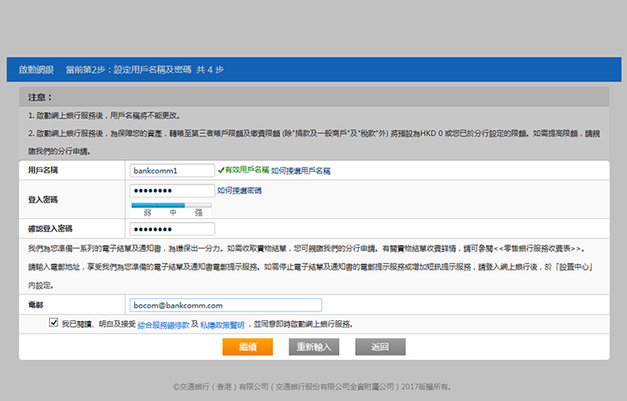Open the 綜合服務總條款 terms link

[162, 325]
